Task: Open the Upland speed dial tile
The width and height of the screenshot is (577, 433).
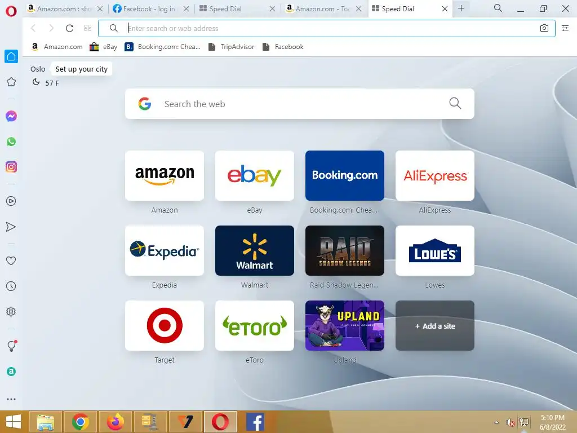Action: 345,326
